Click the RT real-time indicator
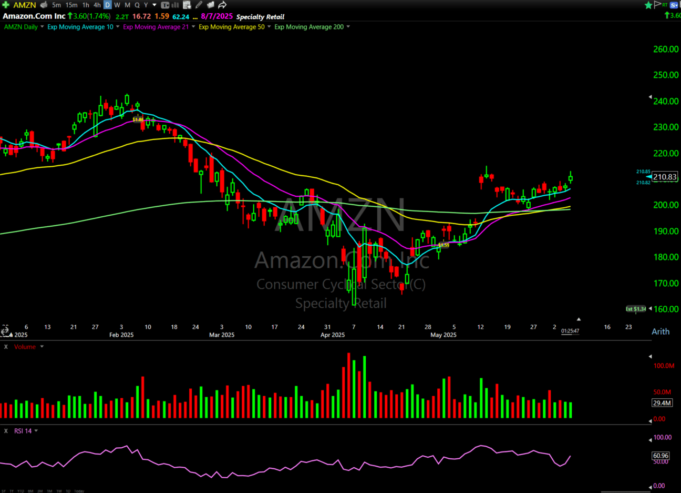The width and height of the screenshot is (681, 493). click(x=665, y=5)
